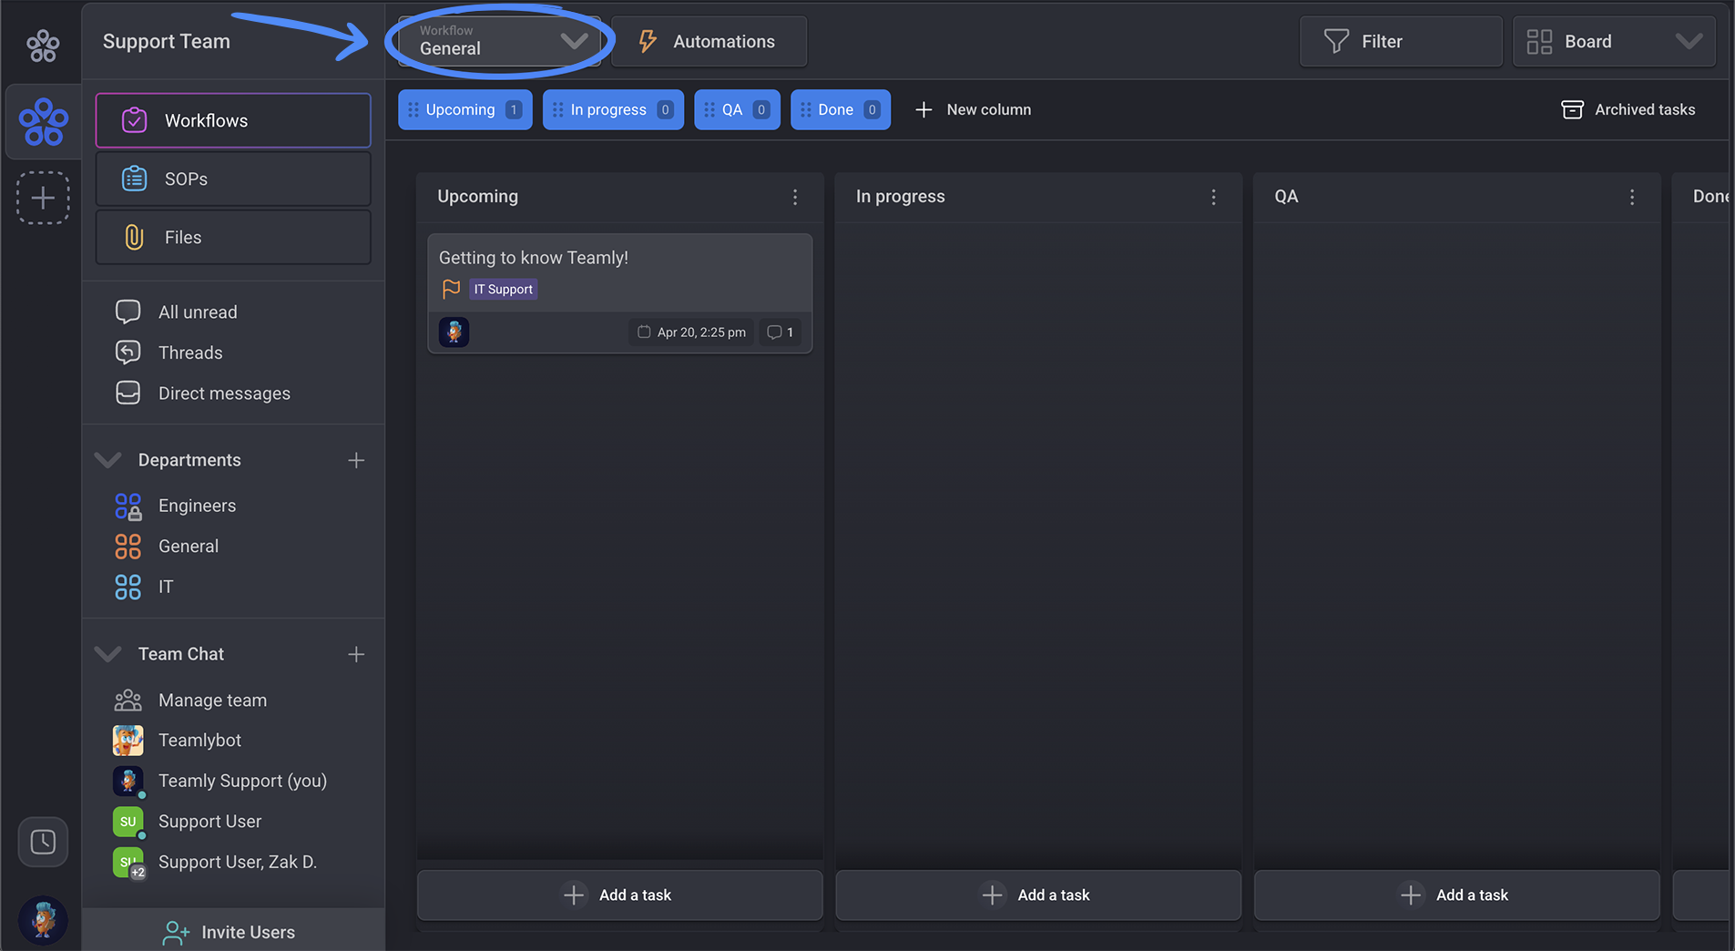Toggle the Upcoming column chip

(x=464, y=109)
